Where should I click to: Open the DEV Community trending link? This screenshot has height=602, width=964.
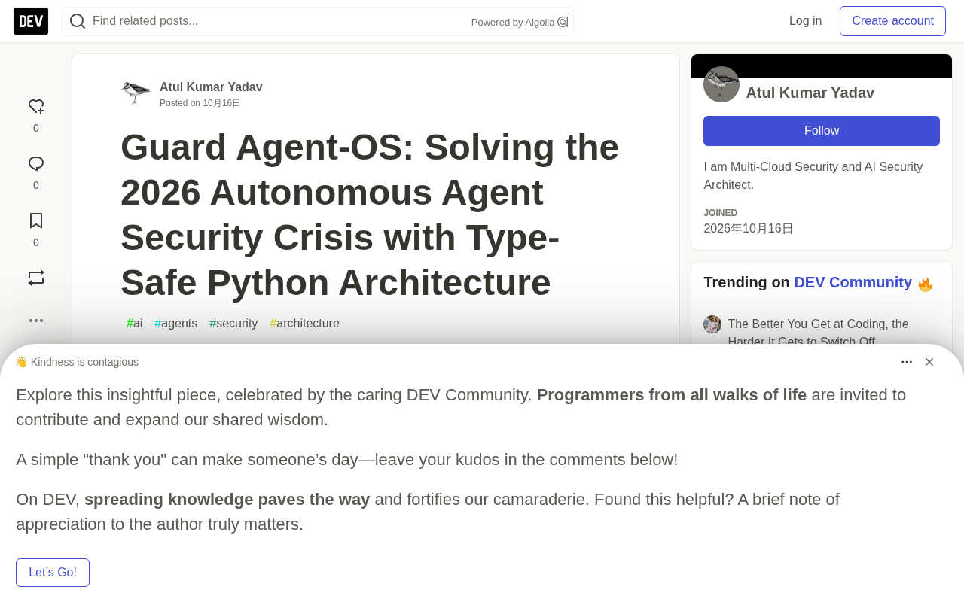click(x=853, y=282)
